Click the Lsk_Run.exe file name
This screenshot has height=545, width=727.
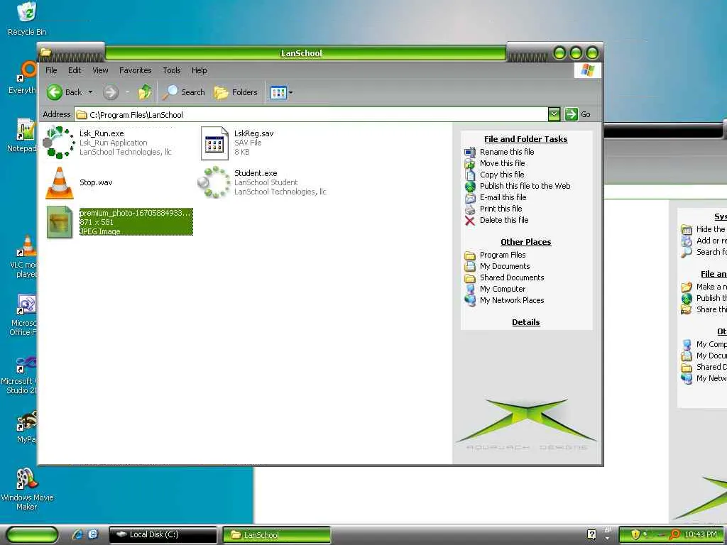102,133
